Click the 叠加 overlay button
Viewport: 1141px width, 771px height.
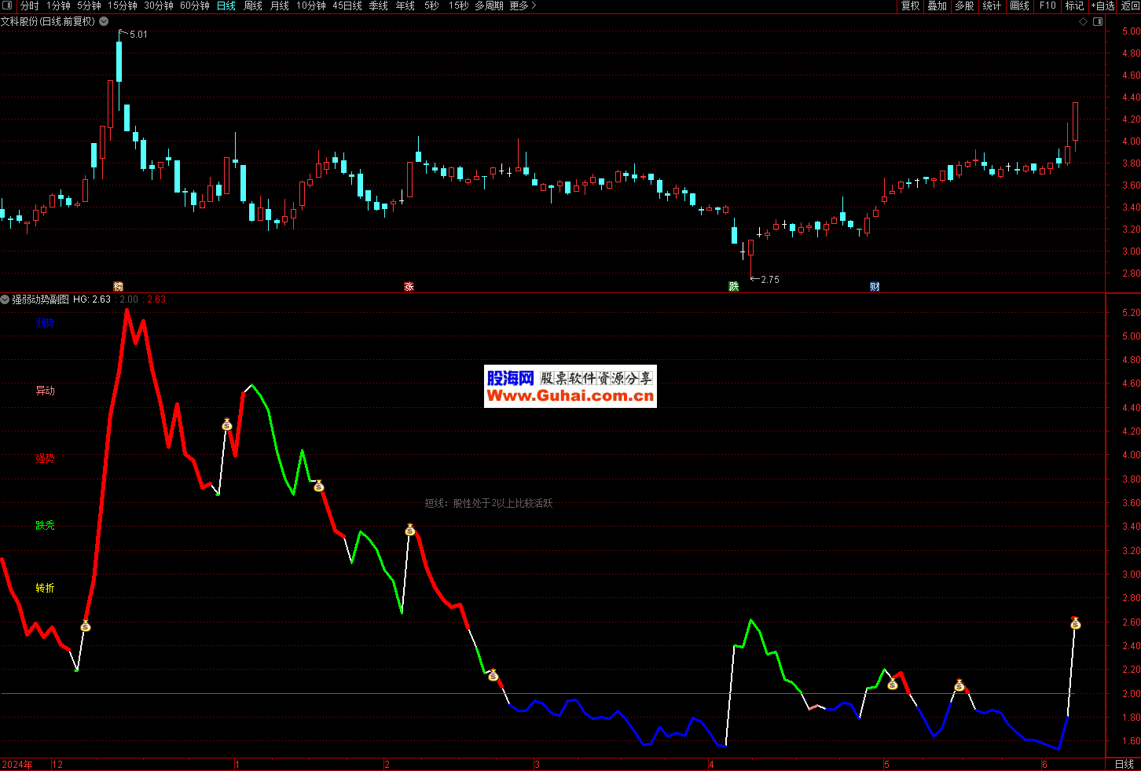click(937, 6)
